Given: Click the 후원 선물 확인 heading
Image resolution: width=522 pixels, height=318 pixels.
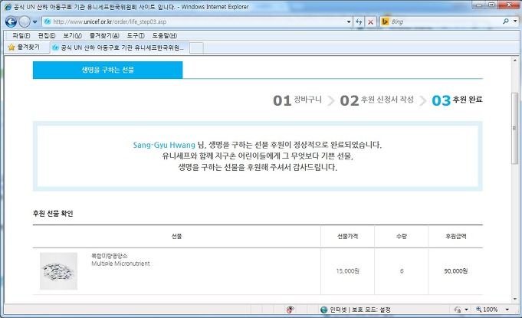Looking at the screenshot, I should pos(53,213).
